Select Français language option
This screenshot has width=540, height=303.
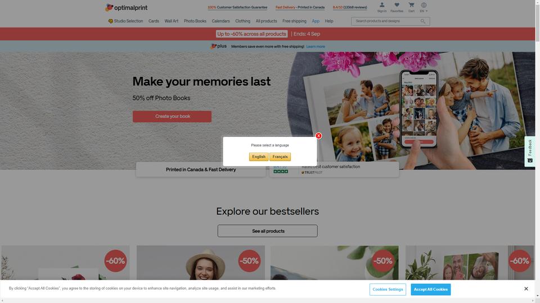pos(280,157)
